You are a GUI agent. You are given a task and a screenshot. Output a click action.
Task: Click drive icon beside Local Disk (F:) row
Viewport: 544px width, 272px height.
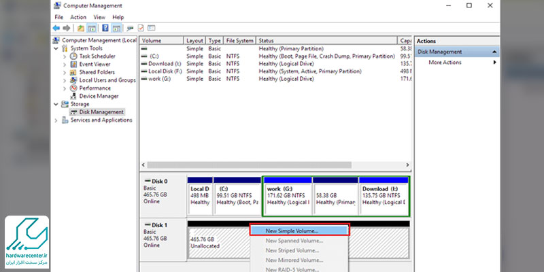144,71
